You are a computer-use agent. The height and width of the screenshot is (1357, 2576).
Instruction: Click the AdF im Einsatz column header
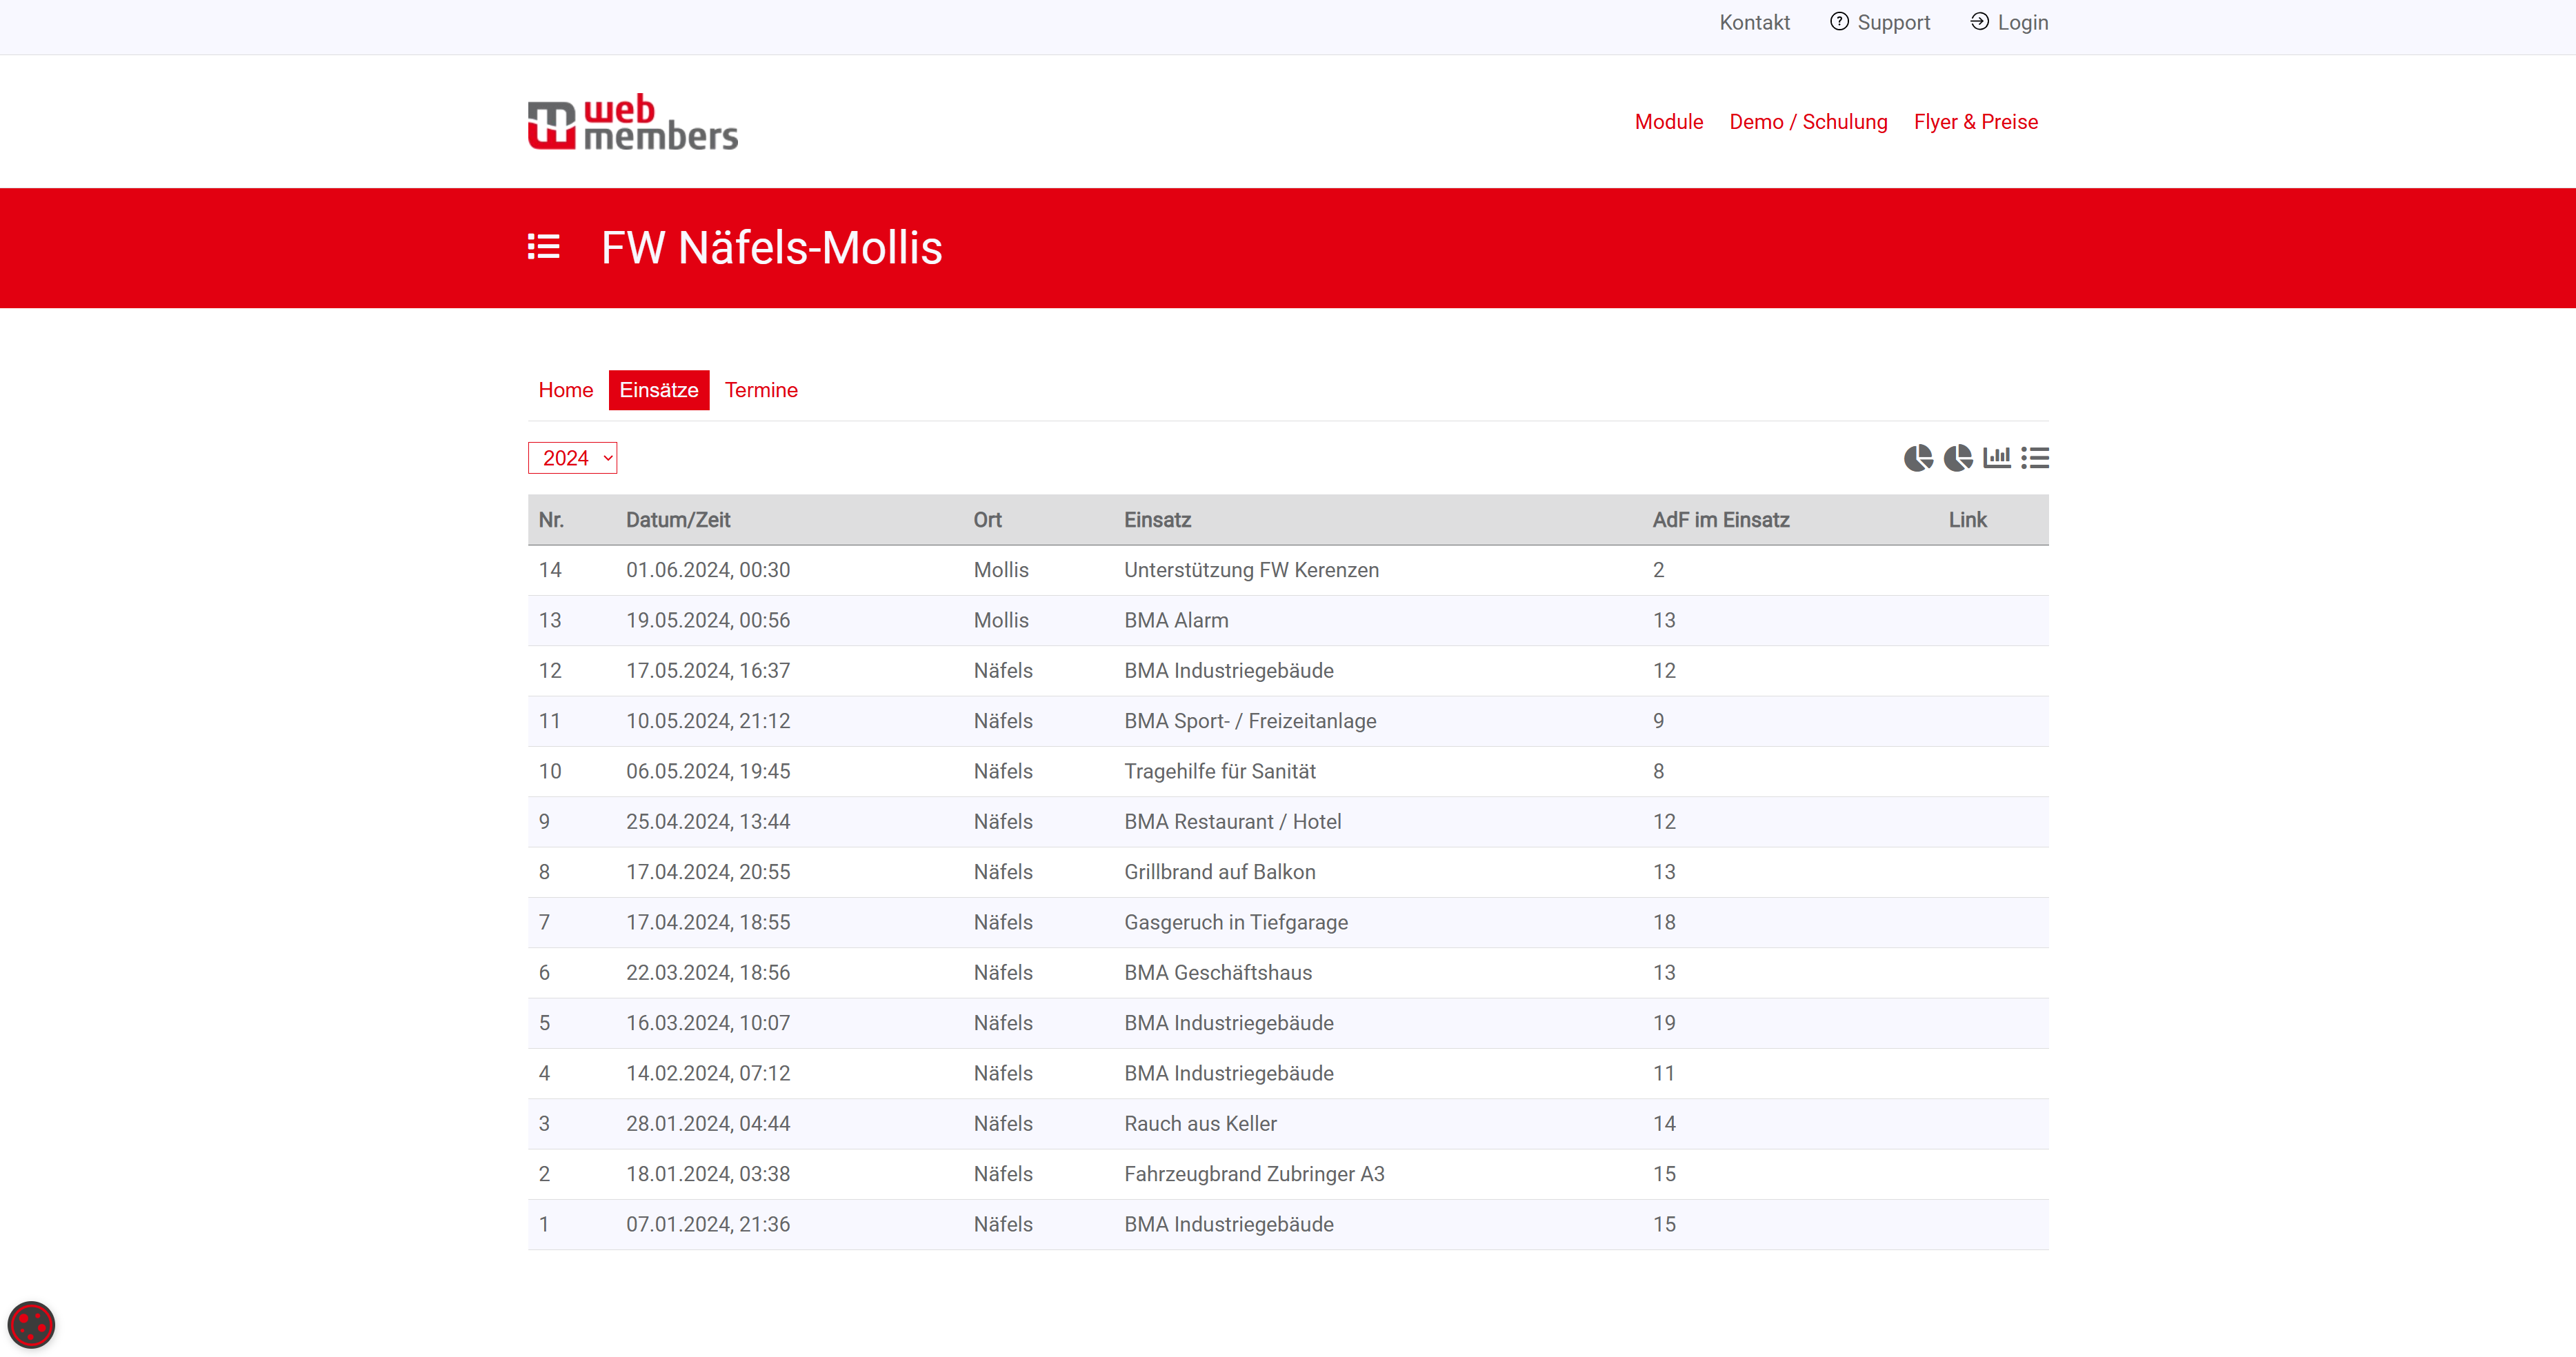[x=1720, y=520]
